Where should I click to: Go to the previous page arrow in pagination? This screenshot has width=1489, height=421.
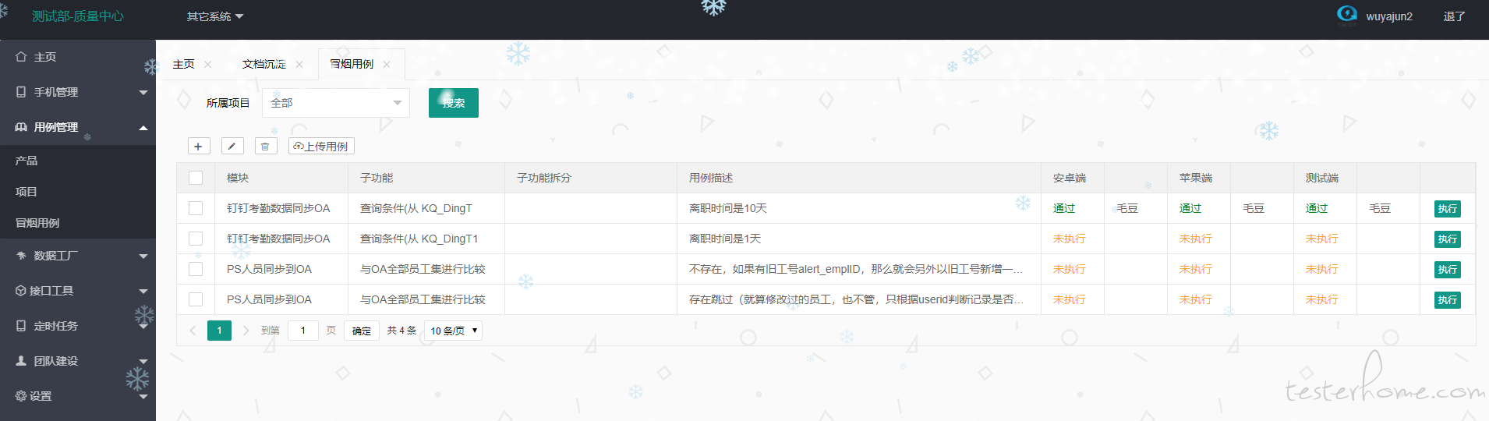(193, 331)
